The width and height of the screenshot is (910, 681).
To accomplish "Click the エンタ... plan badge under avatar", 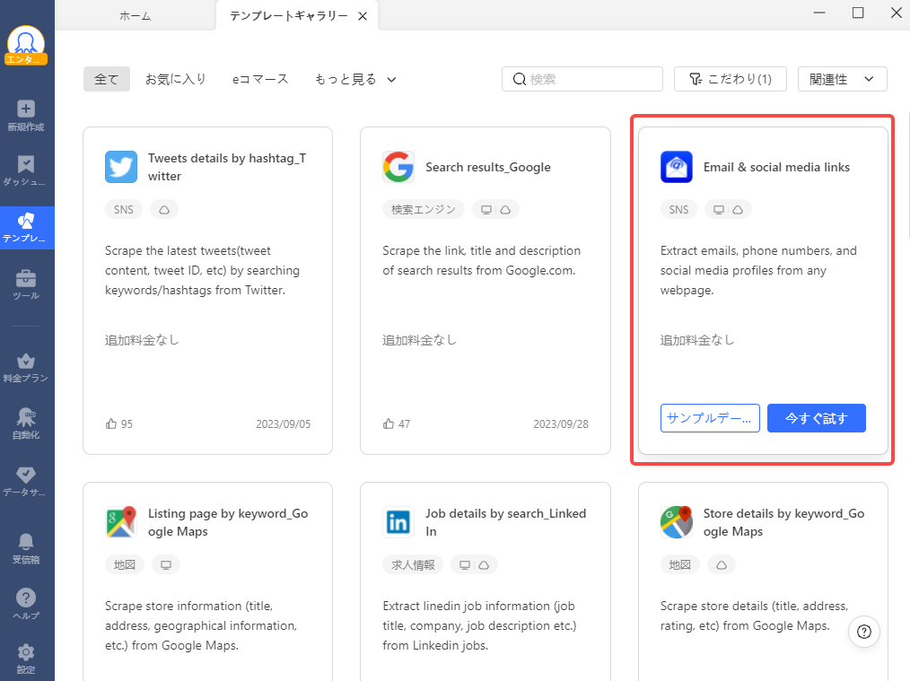I will (x=25, y=59).
